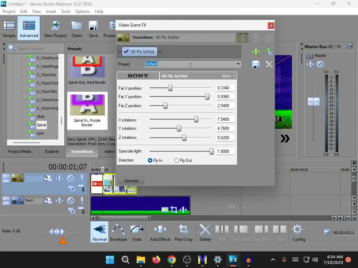Toggle compositing mode on track 2
Image resolution: width=358 pixels, height=268 pixels.
[x=72, y=188]
